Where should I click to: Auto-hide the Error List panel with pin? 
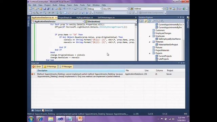point(181,63)
